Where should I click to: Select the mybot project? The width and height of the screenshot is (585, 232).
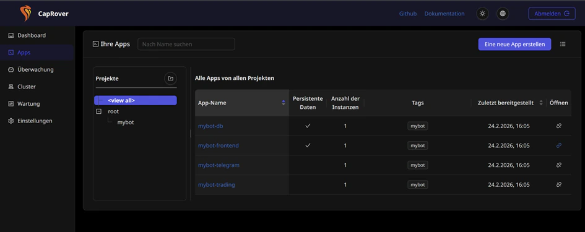125,122
